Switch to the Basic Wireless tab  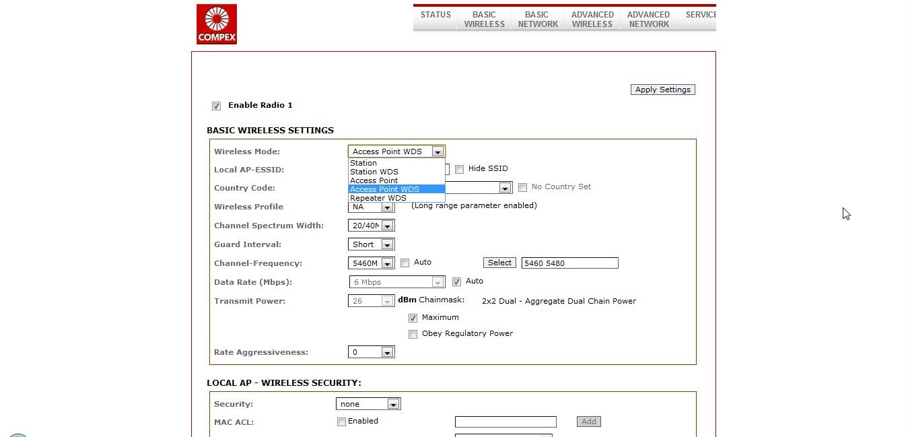(484, 19)
